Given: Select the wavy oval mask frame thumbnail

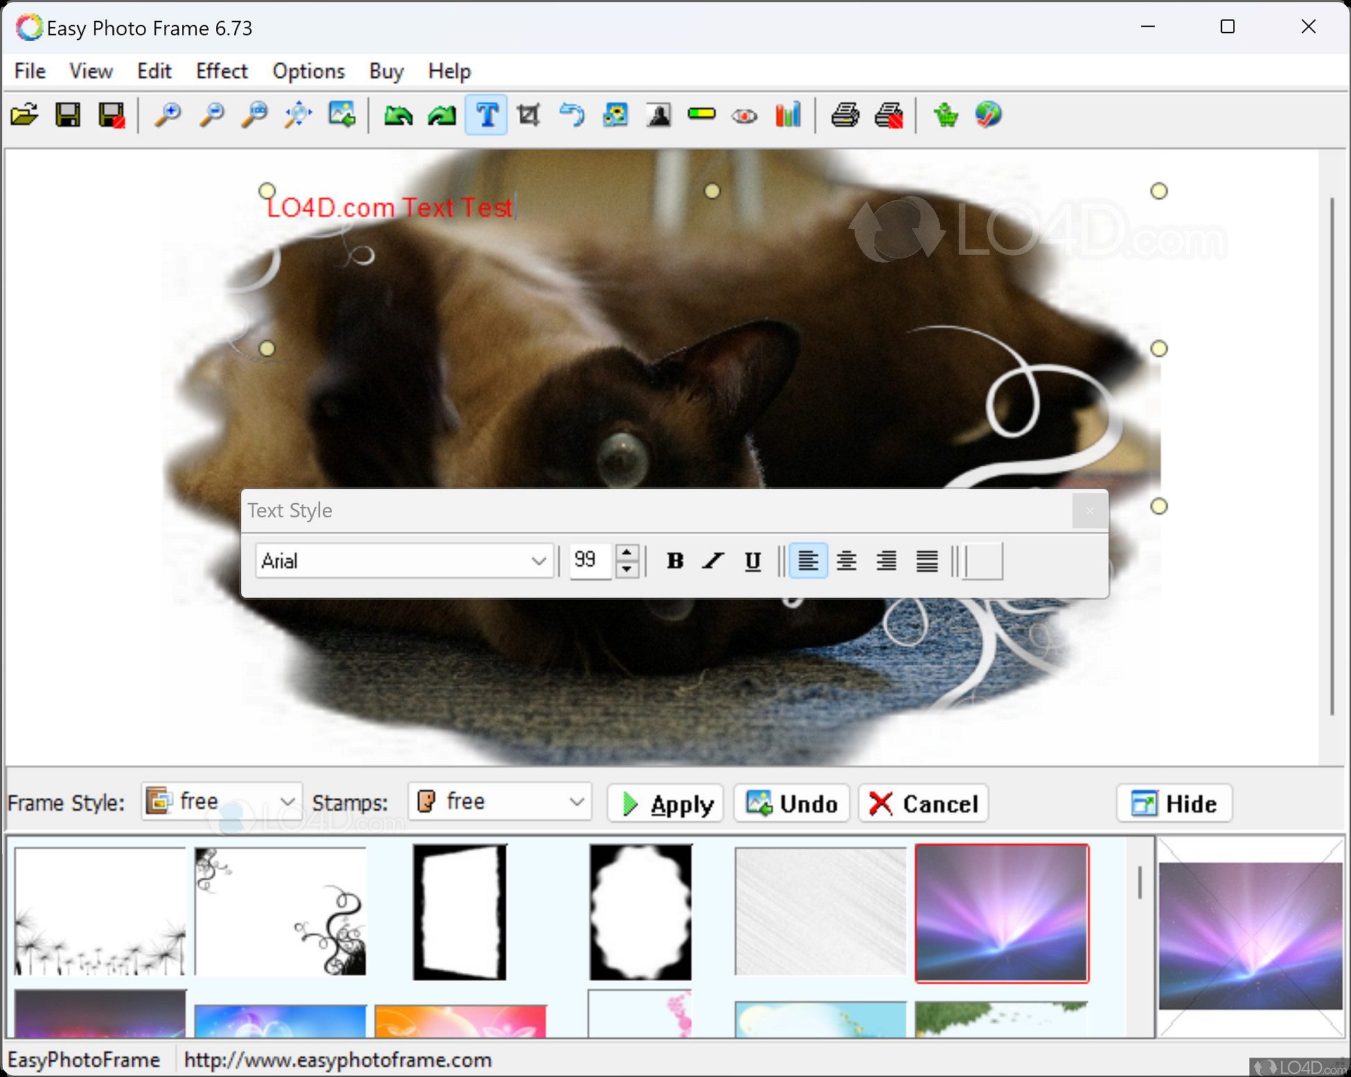Looking at the screenshot, I should click(x=641, y=911).
